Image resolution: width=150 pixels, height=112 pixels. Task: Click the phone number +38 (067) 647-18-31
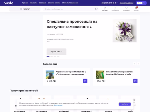[108, 3]
